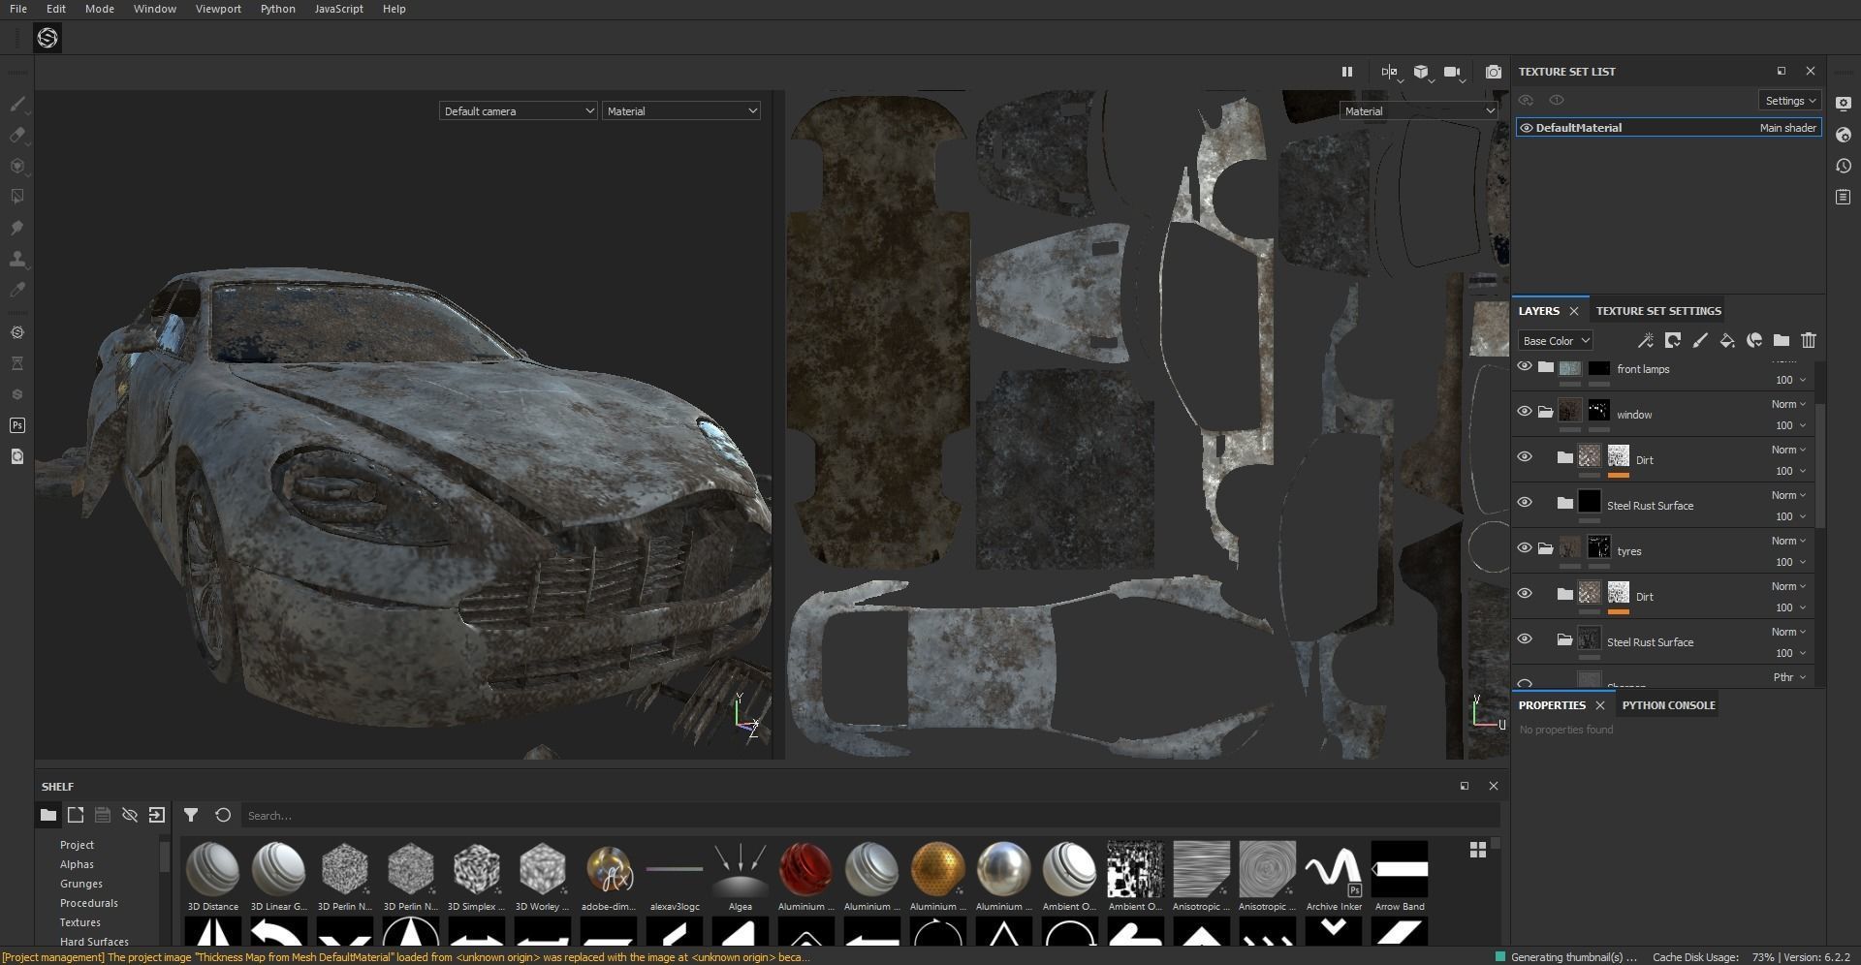The height and width of the screenshot is (965, 1861).
Task: Add a paint layer with brush icon
Action: [1699, 340]
